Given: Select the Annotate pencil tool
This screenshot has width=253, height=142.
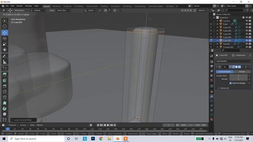Looking at the screenshot, I should [x=4, y=56].
